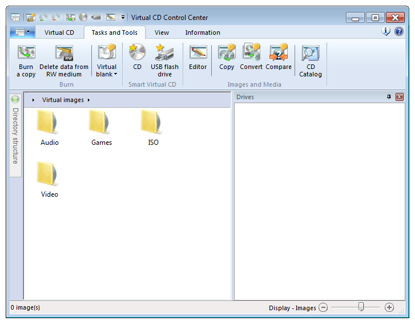Screen dimensions: 415x325
Task: Expand the arrow after Virtual images
Action: tap(88, 100)
